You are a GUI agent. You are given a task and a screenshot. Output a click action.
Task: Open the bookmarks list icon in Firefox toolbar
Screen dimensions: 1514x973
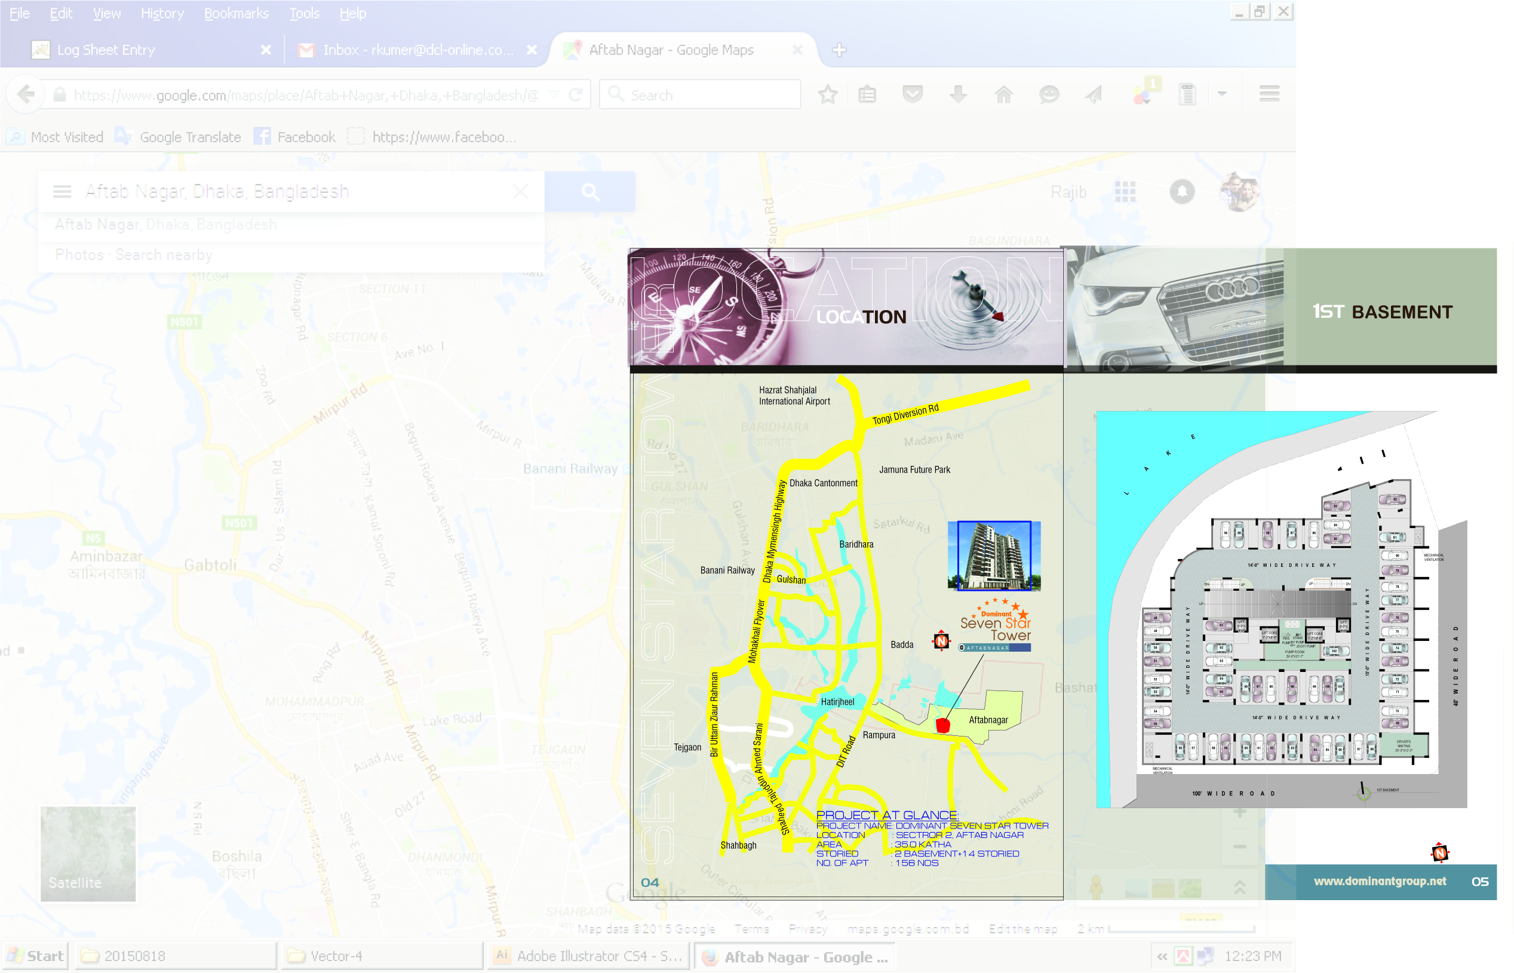tap(867, 95)
